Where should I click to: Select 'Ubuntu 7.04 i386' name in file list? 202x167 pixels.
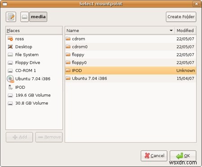point(89,79)
